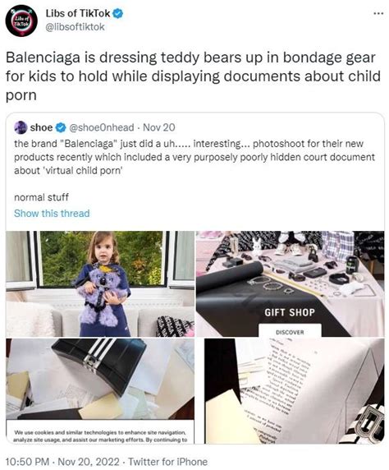Click the Twitter for iPhone source label
Screen dimensions: 389x470
click(x=167, y=462)
